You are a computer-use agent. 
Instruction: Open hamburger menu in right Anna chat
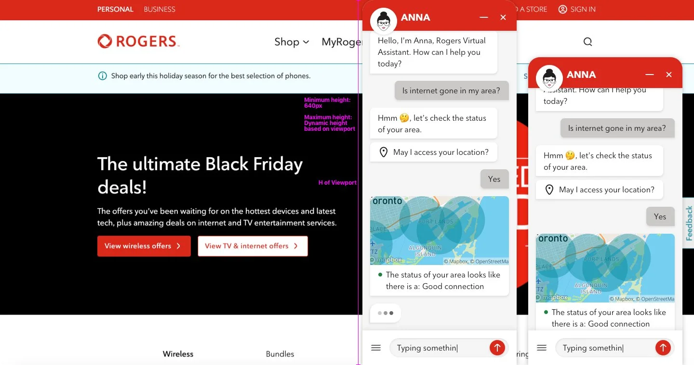[x=542, y=348]
